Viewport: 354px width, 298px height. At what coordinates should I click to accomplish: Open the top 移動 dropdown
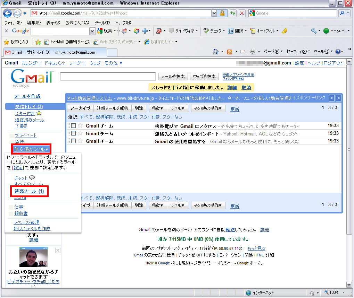(158, 108)
